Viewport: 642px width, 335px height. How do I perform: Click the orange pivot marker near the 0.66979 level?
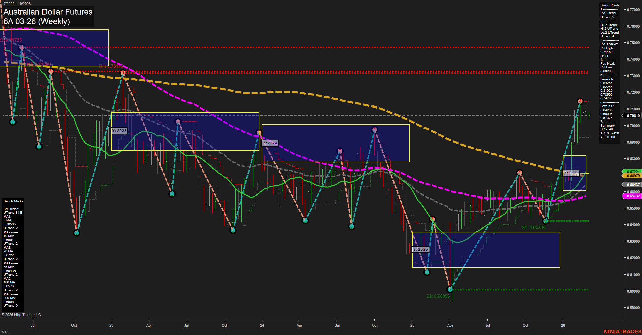pyautogui.click(x=519, y=172)
